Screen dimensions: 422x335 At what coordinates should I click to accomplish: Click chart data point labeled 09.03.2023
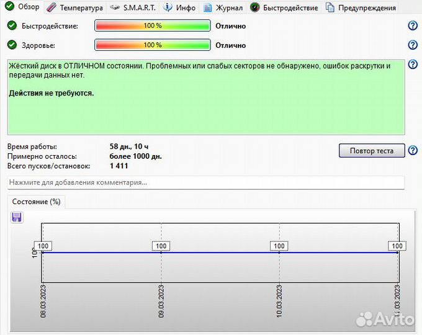[161, 252]
